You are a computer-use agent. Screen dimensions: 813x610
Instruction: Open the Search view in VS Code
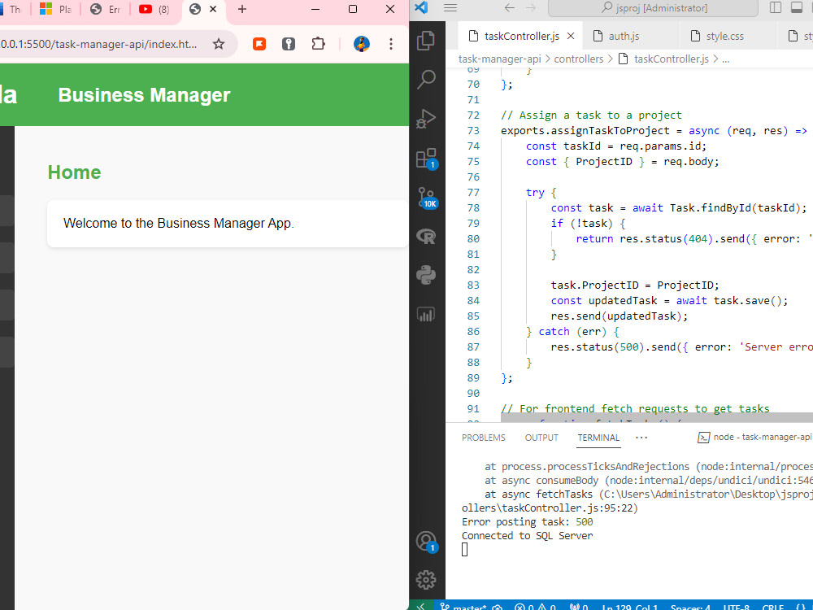point(426,80)
